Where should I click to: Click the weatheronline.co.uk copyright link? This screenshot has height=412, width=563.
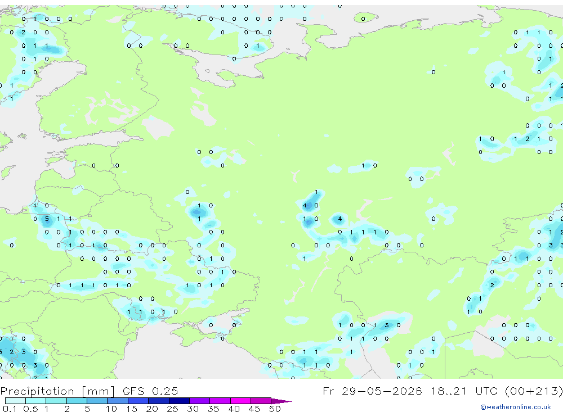pos(516,407)
